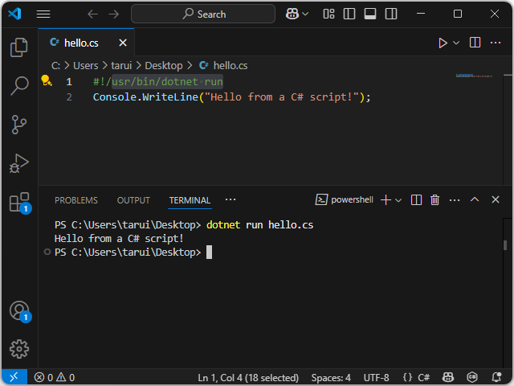Screen dimensions: 514x386
Task: Open Run and Debug view
Action: click(x=18, y=163)
